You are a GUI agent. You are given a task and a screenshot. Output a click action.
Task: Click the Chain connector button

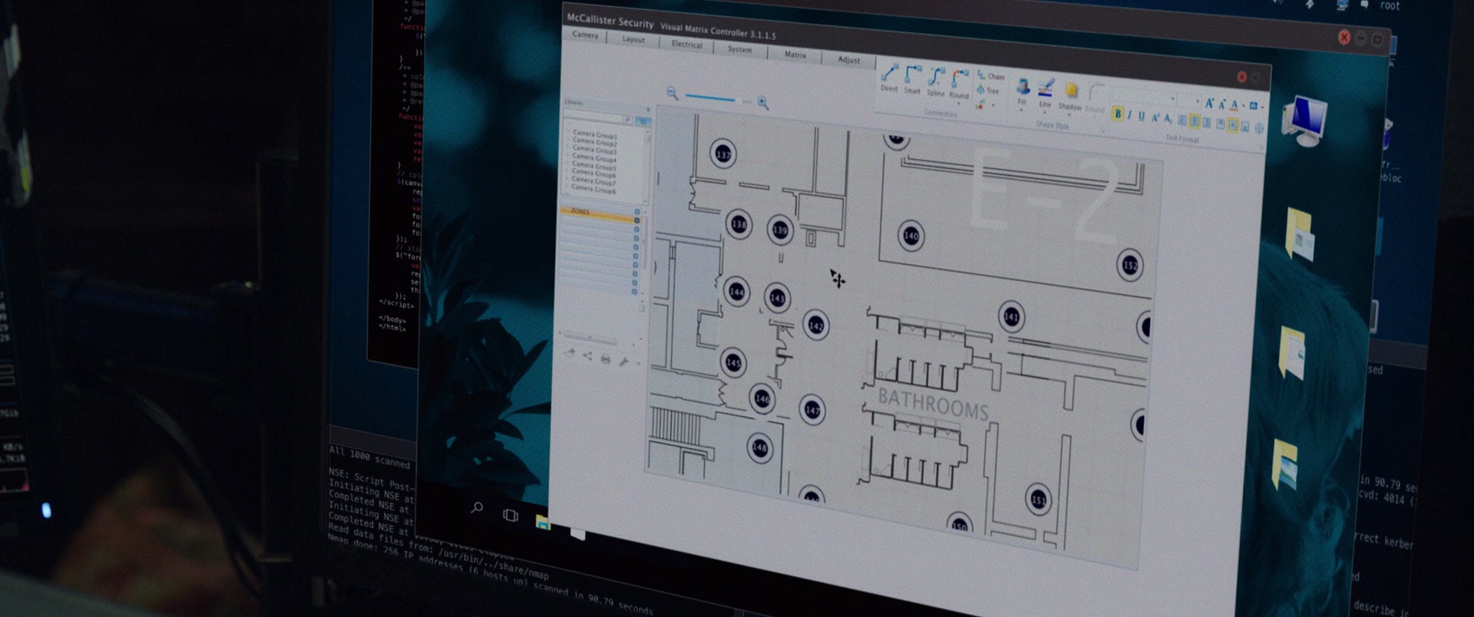point(990,76)
